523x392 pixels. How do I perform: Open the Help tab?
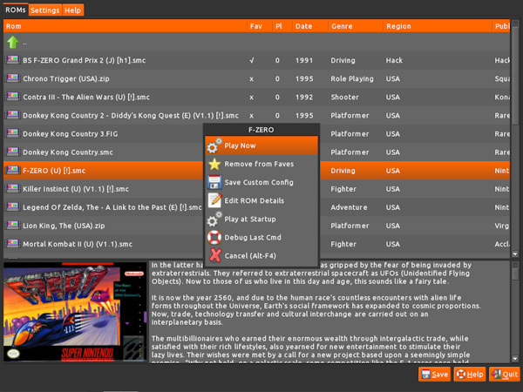point(72,10)
